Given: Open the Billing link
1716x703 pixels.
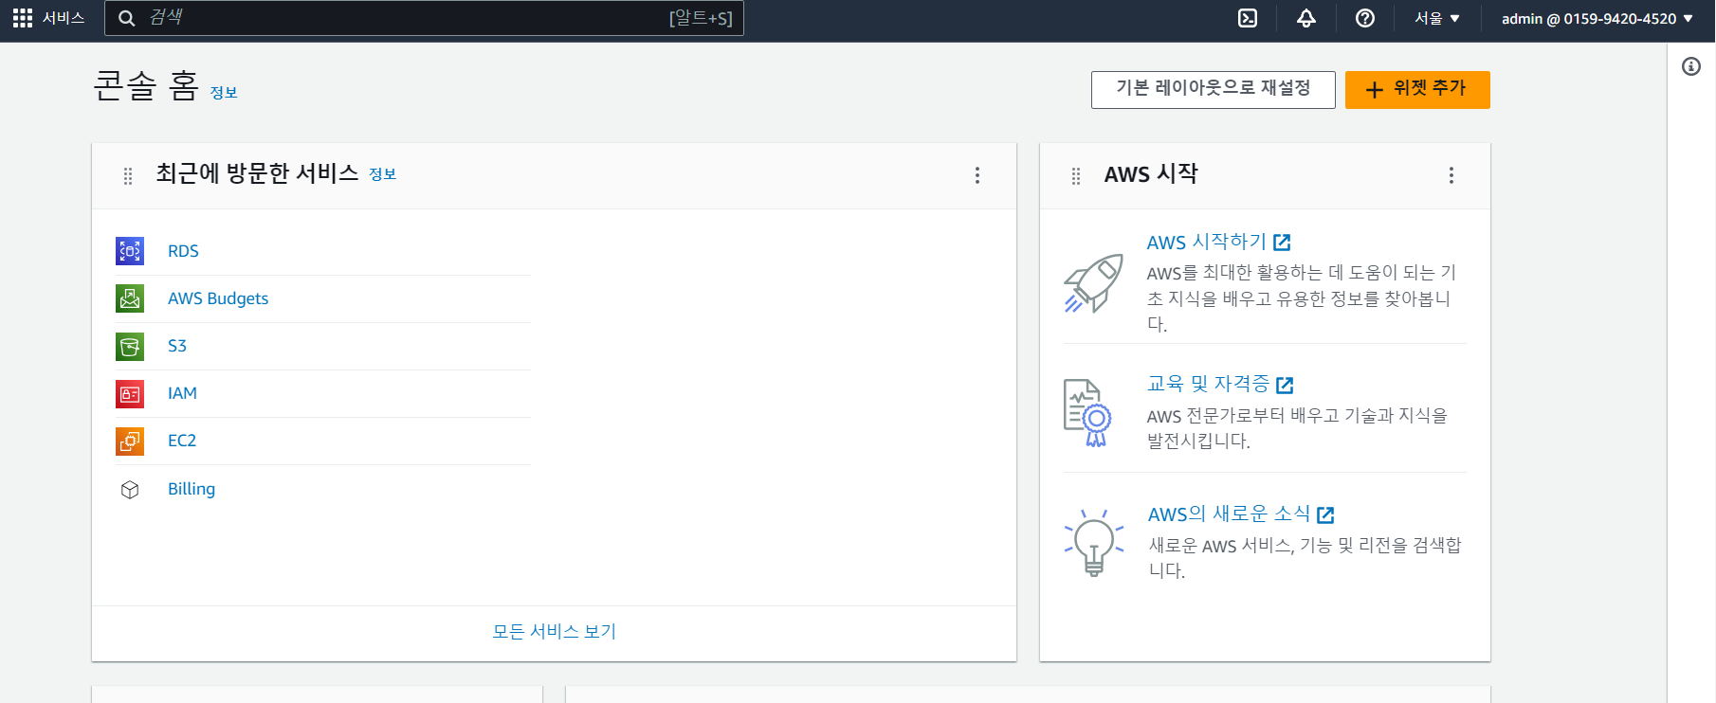Looking at the screenshot, I should tap(192, 489).
